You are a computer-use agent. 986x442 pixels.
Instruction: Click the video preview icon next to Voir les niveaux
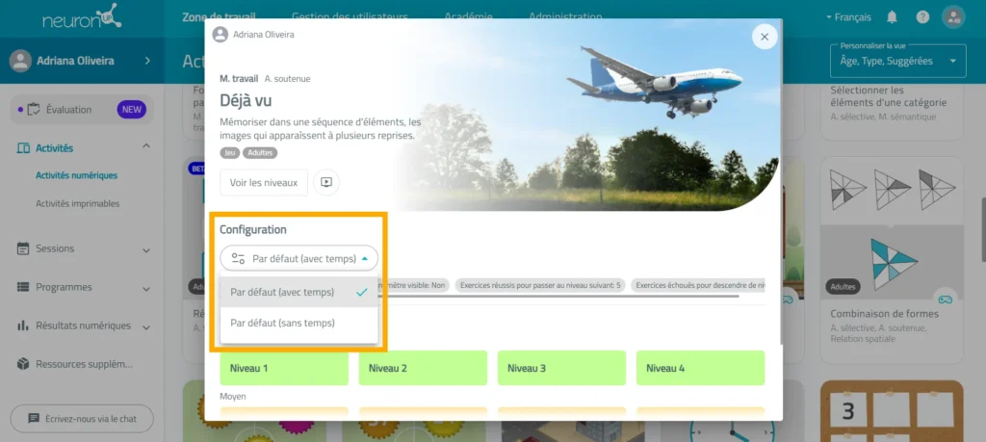(x=326, y=182)
